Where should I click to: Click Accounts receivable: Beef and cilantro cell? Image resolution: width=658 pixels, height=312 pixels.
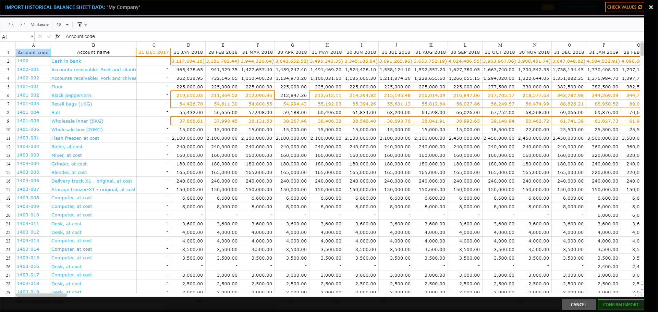tap(93, 70)
